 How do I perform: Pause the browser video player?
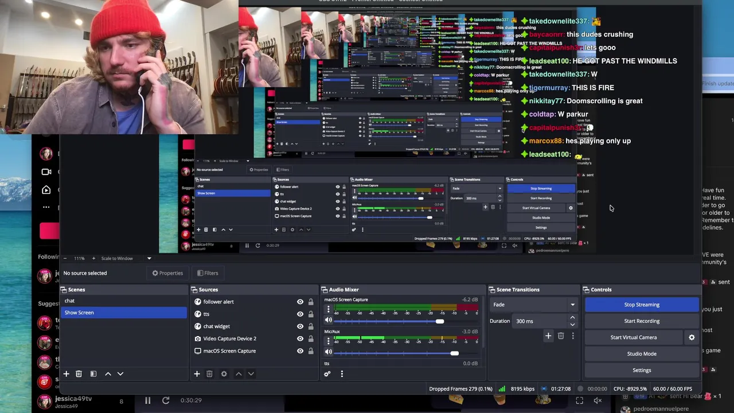click(147, 400)
